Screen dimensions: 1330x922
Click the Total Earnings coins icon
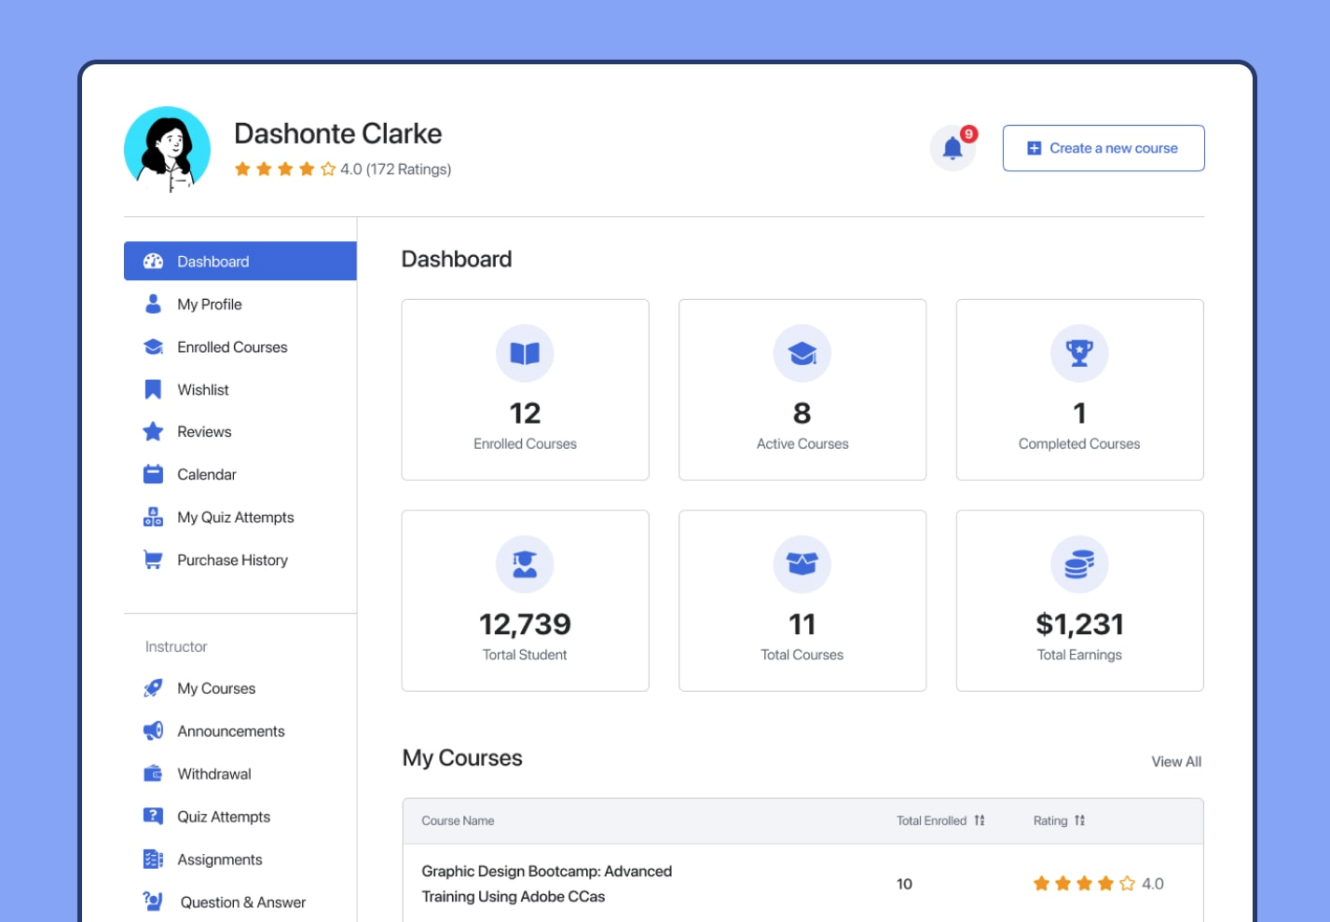point(1079,564)
